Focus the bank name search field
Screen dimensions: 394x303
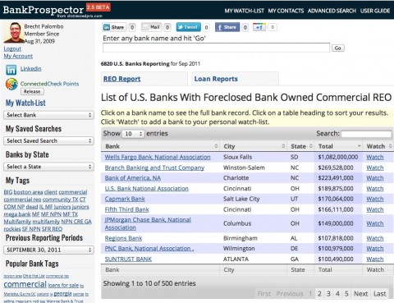pos(216,48)
